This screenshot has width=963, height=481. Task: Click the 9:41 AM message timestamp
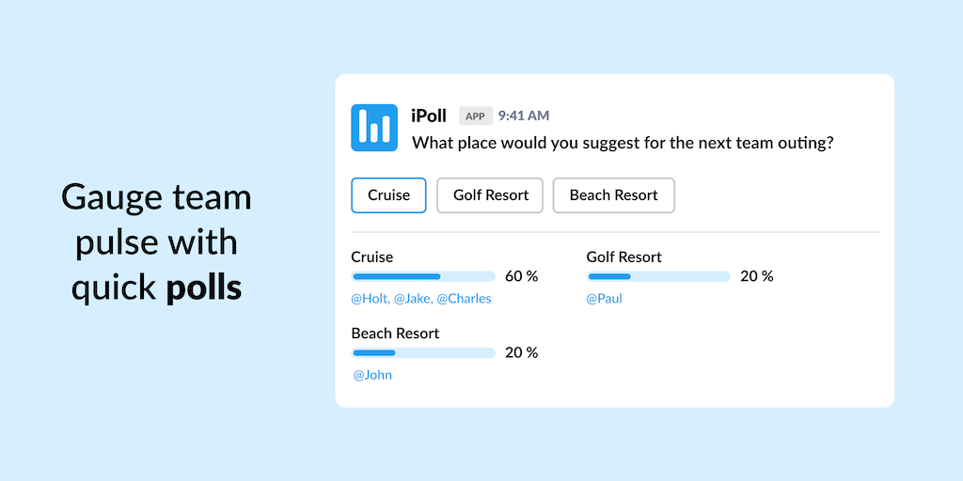tap(524, 116)
